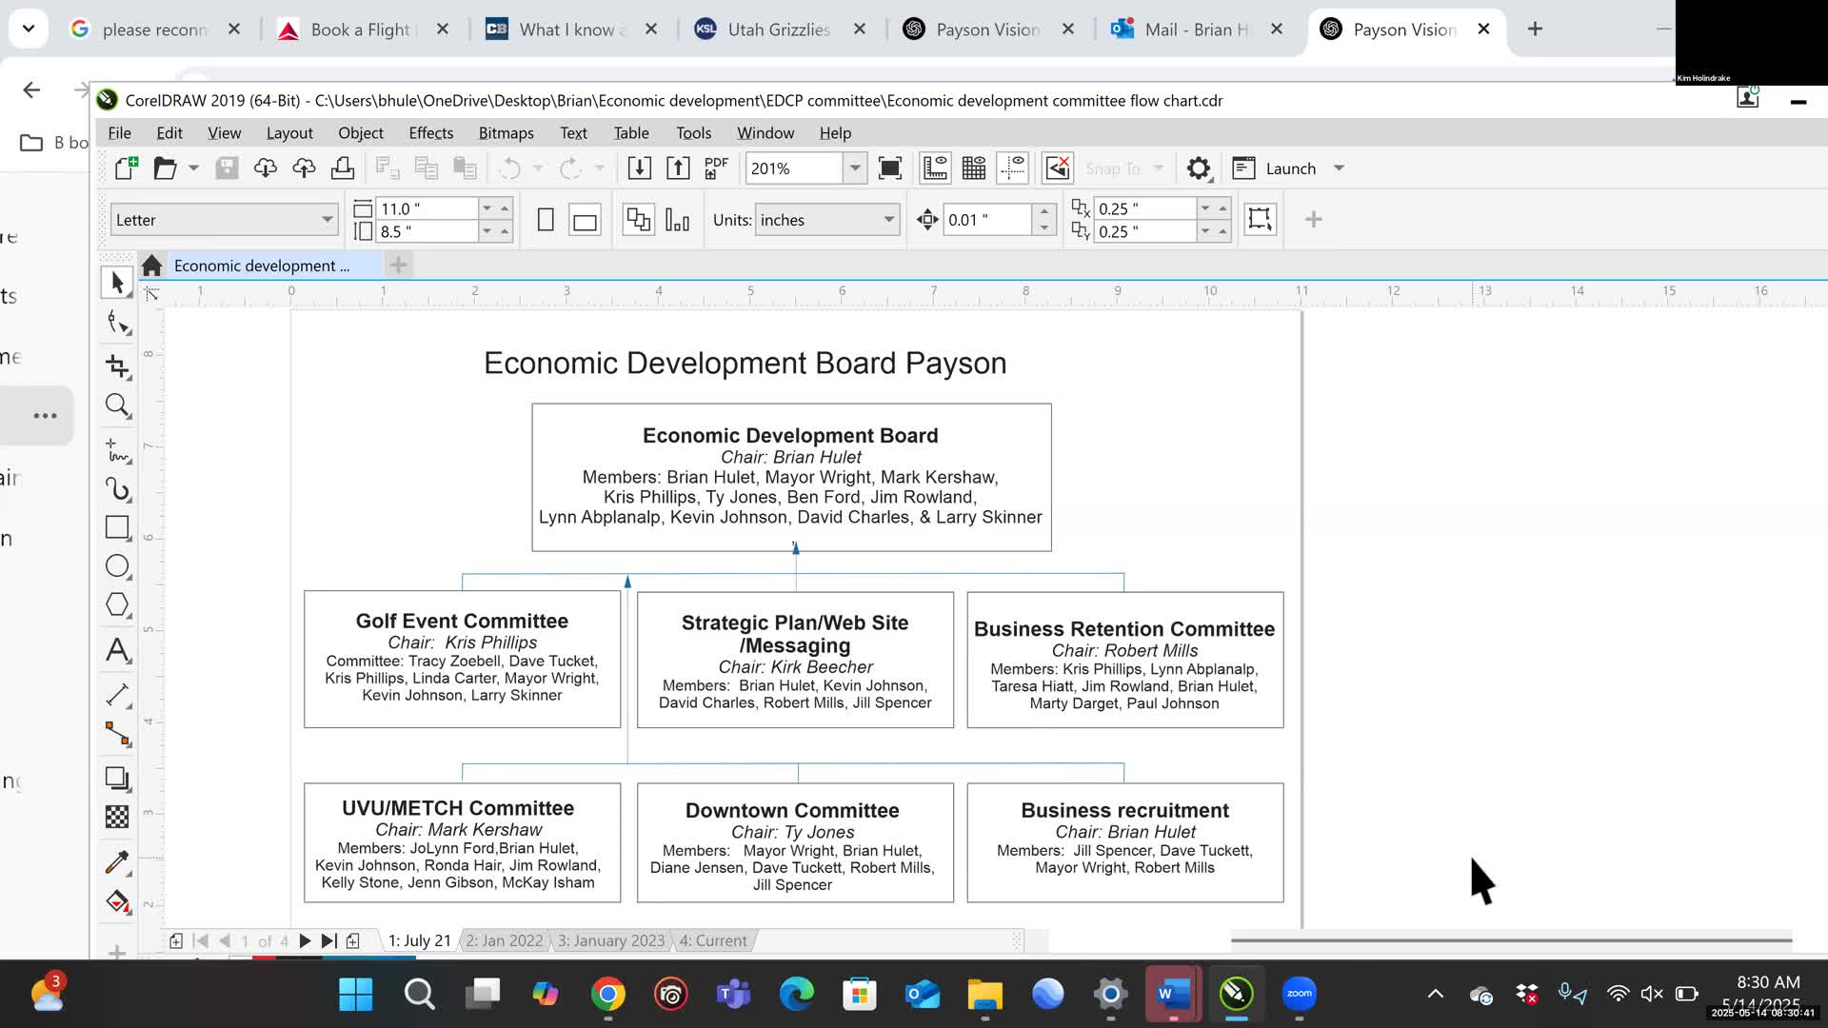The width and height of the screenshot is (1828, 1028).
Task: Toggle show rulers
Action: point(935,168)
